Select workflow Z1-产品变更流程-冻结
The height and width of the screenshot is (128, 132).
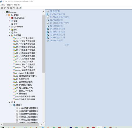tap(26, 97)
